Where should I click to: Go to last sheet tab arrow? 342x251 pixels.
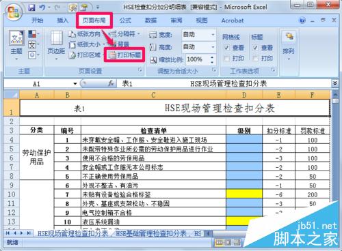click(29, 233)
